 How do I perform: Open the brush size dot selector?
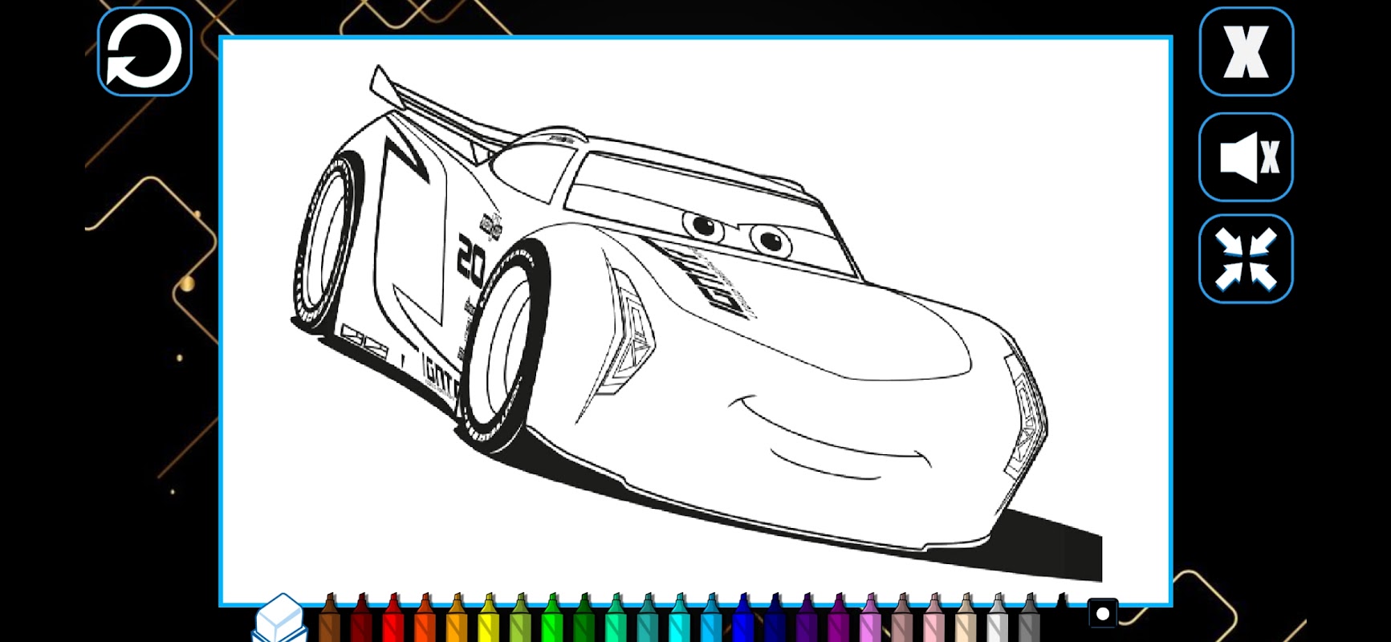pos(1103,614)
